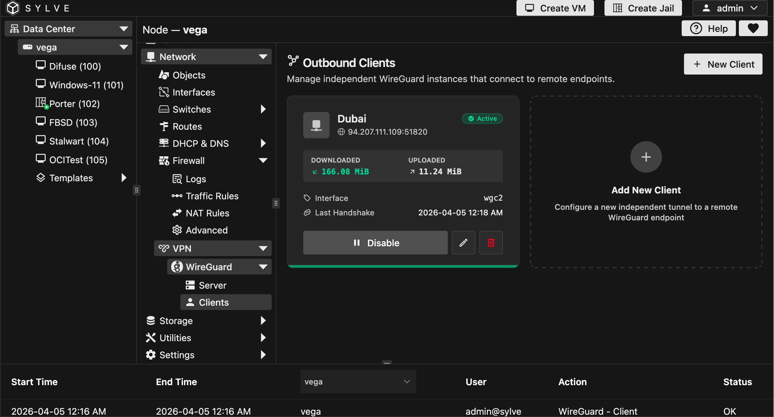Click the red trash delete icon

pos(491,243)
